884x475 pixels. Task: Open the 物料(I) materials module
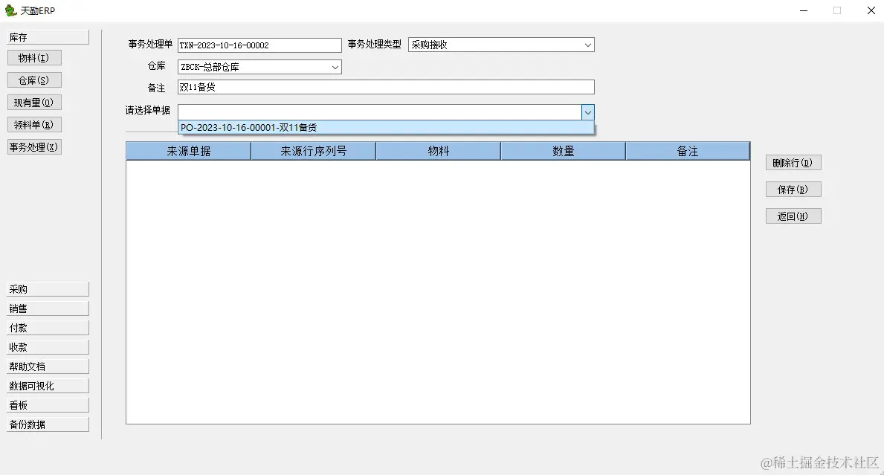pyautogui.click(x=34, y=57)
